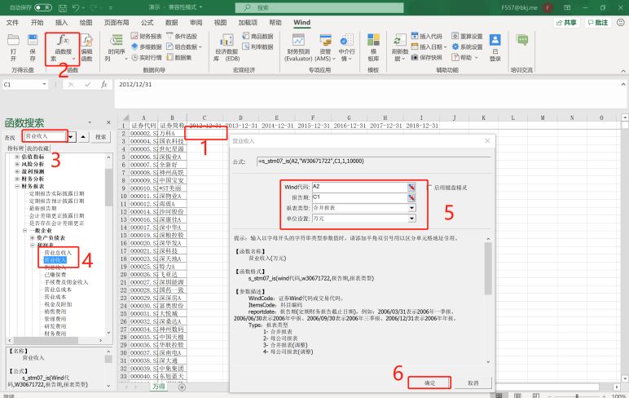Screen dimensions: 629x398
Task: Open the 培训交流 training chat icon
Action: click(522, 41)
